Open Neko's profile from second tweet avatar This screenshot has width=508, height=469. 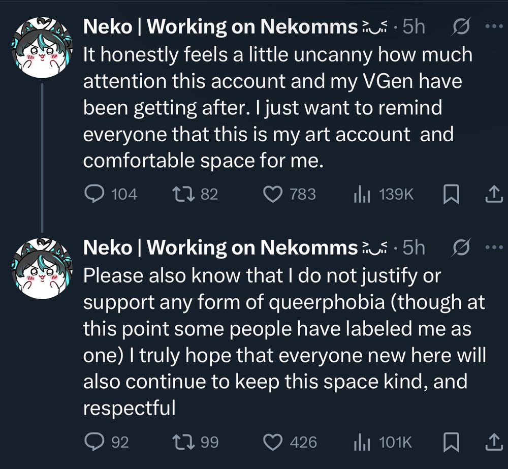(x=42, y=269)
